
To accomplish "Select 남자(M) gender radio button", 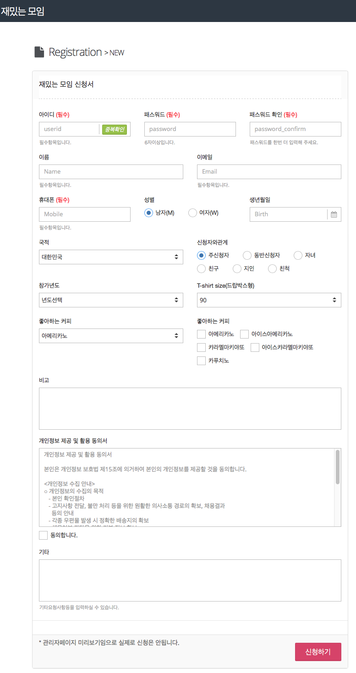I will click(x=148, y=213).
